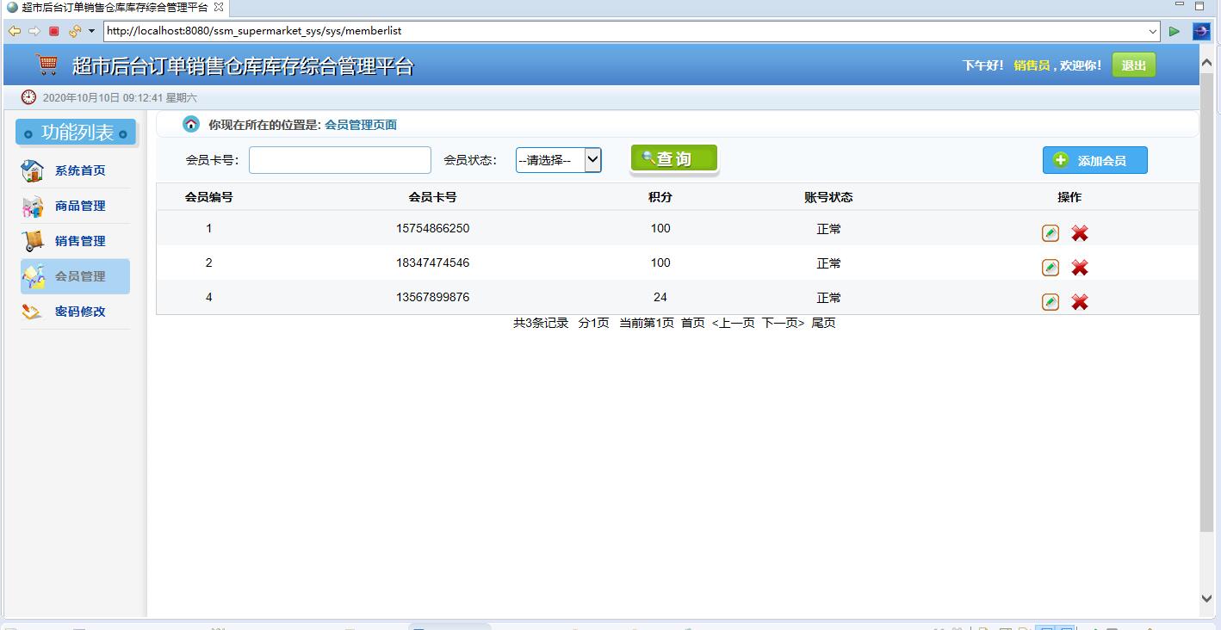The width and height of the screenshot is (1221, 630).
Task: Edit member 15754866250 via the pencil icon
Action: (1050, 232)
